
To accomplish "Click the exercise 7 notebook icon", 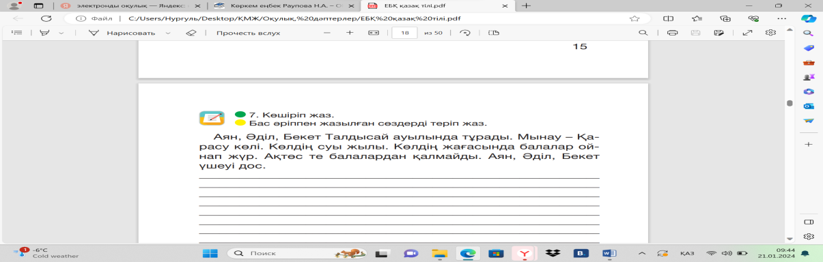I will 212,118.
